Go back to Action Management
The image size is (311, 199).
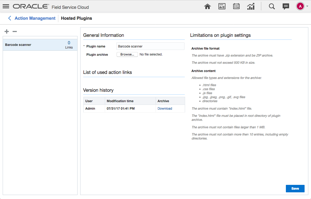tap(35, 18)
